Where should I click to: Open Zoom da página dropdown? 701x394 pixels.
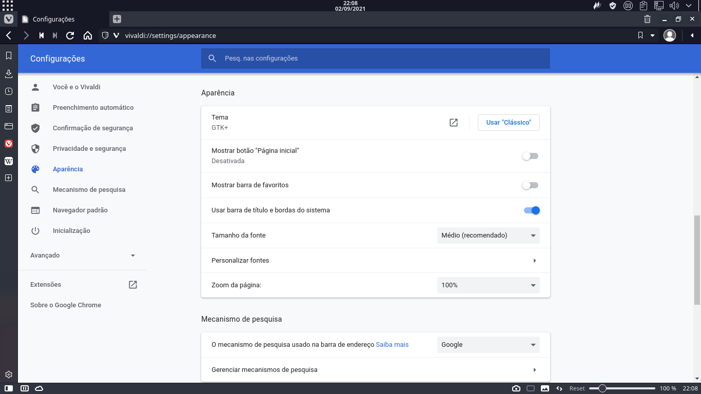point(489,285)
